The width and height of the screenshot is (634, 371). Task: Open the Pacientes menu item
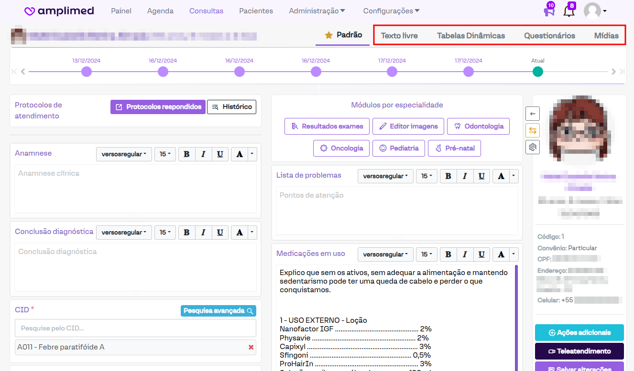[256, 11]
